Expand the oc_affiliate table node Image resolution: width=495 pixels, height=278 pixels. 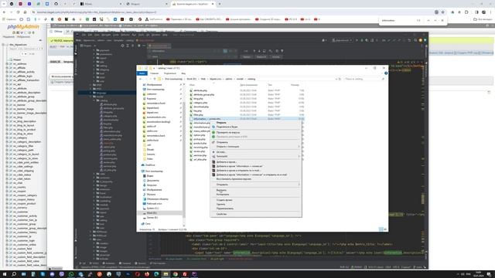7,68
